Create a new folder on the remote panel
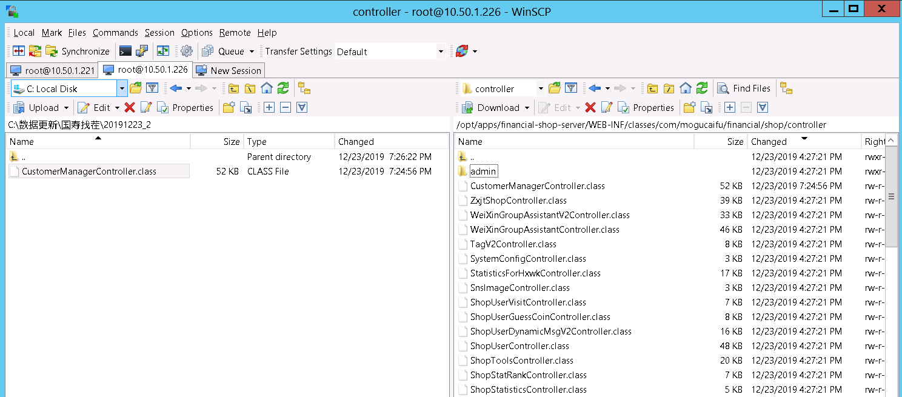The width and height of the screenshot is (902, 397). pyautogui.click(x=689, y=107)
